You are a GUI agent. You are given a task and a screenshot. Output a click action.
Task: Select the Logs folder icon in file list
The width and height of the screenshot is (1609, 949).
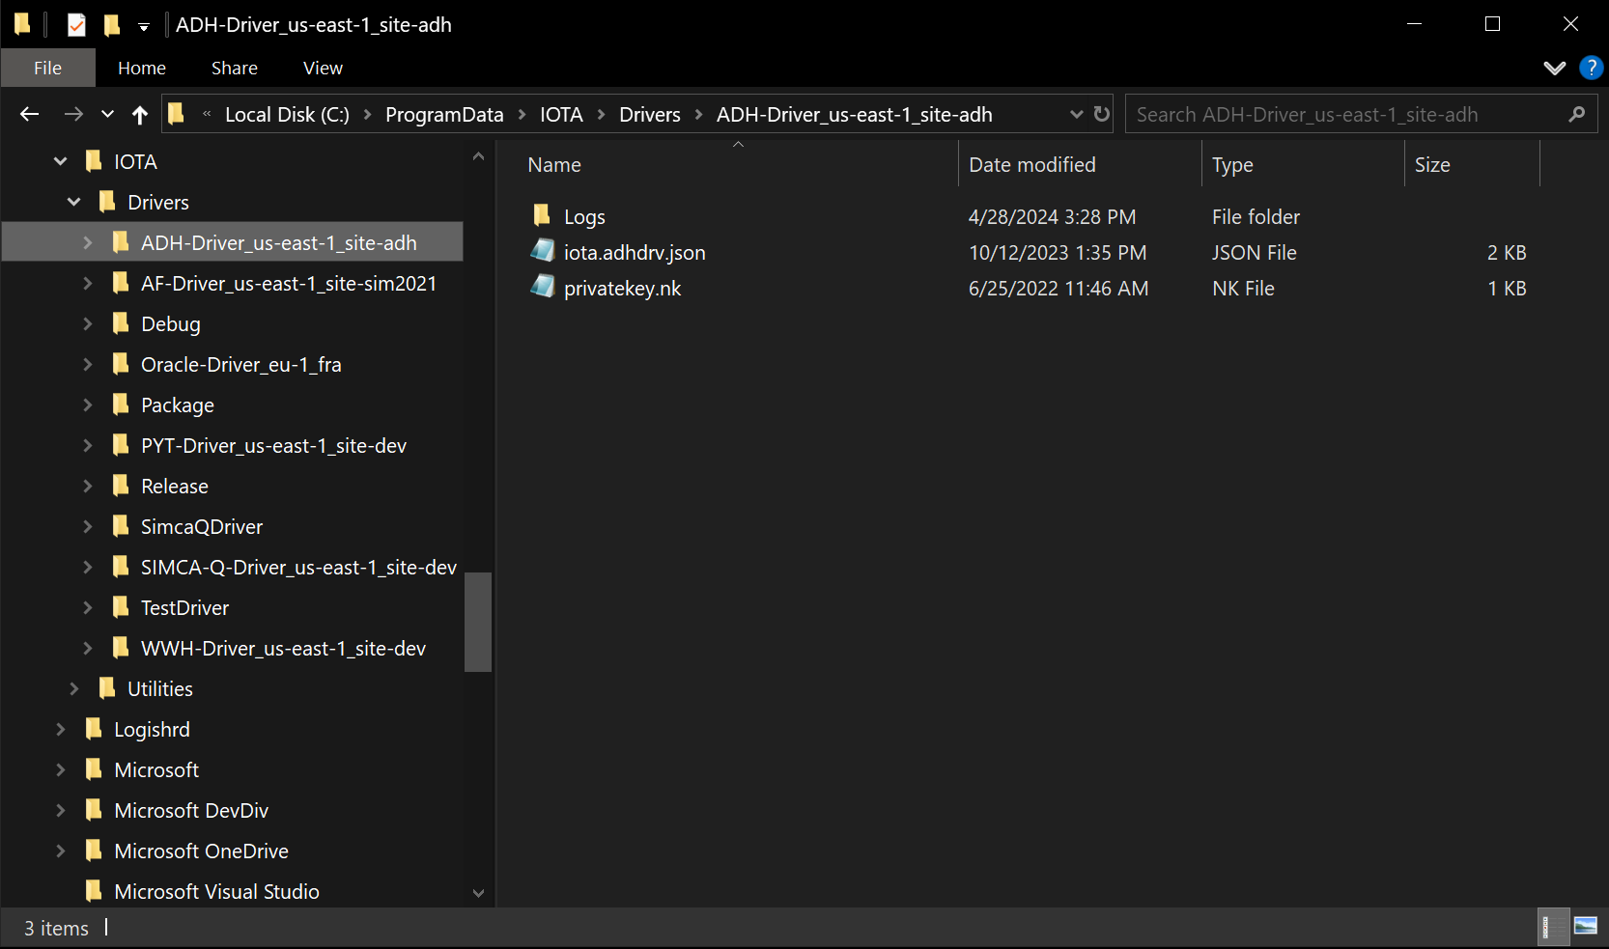point(542,215)
